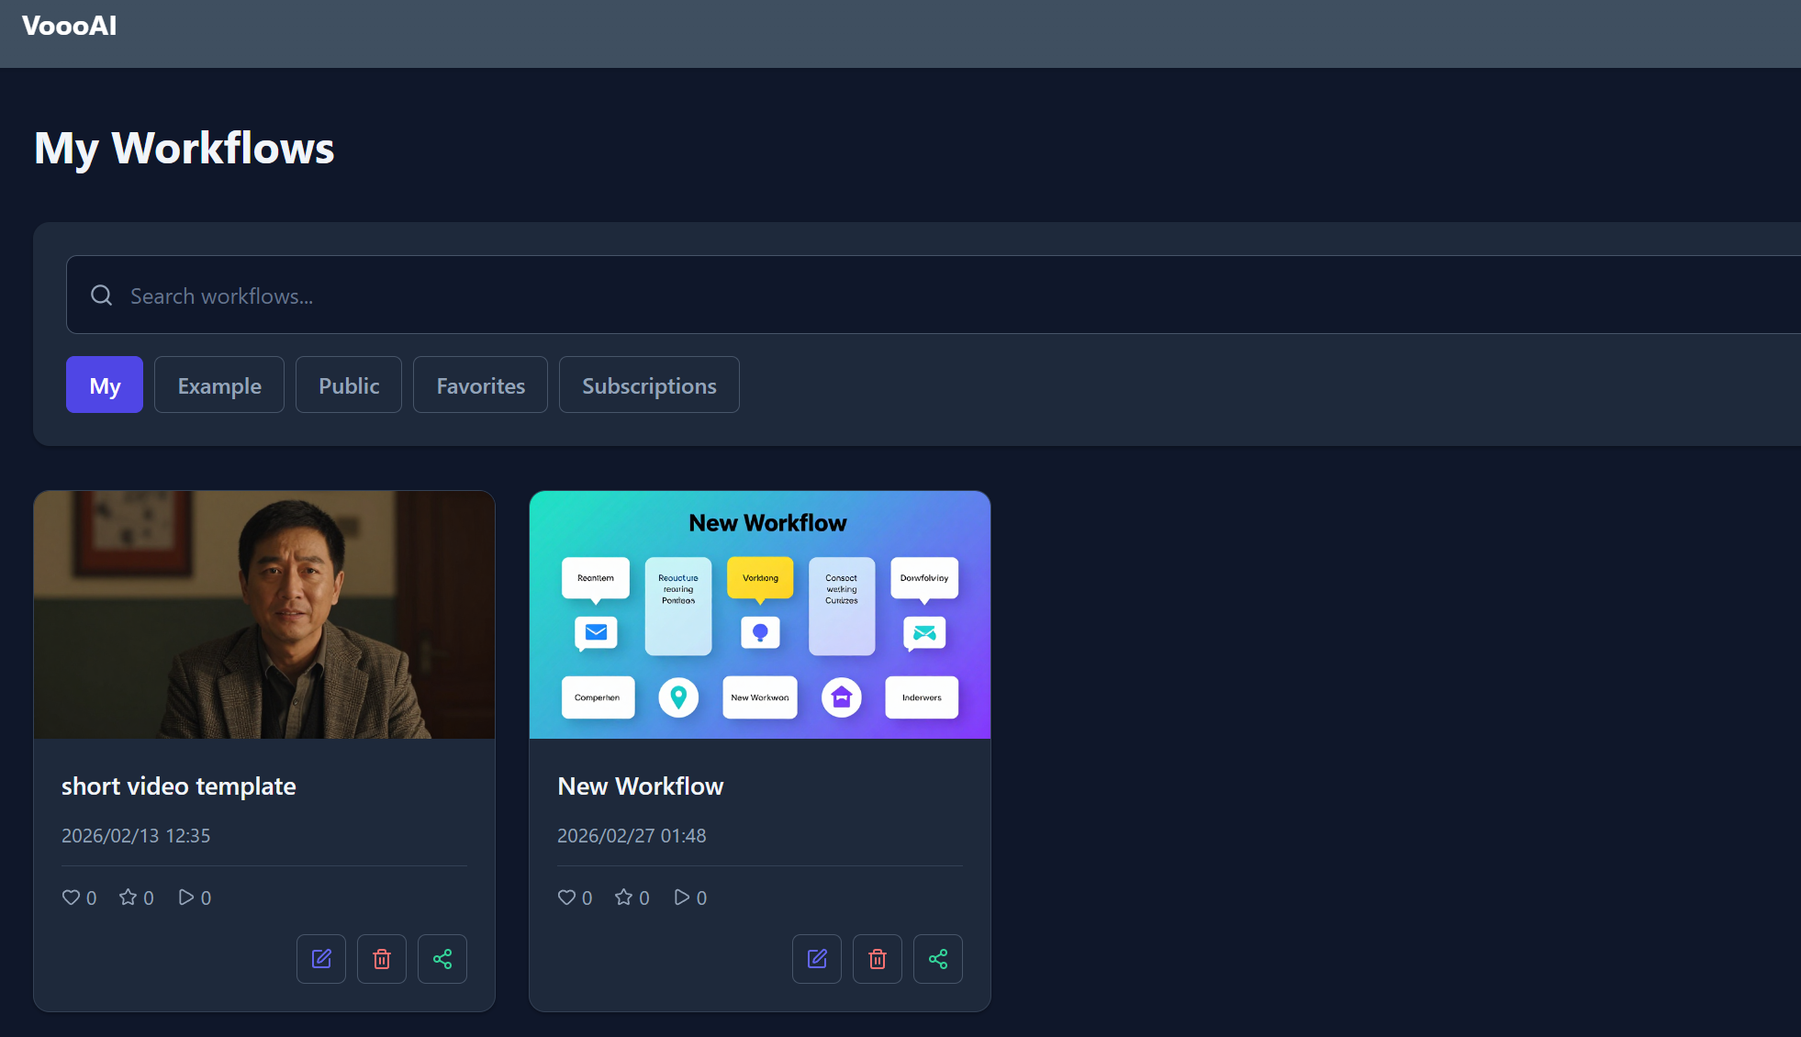Switch to the Example workflows filter
This screenshot has height=1037, width=1801.
218,385
